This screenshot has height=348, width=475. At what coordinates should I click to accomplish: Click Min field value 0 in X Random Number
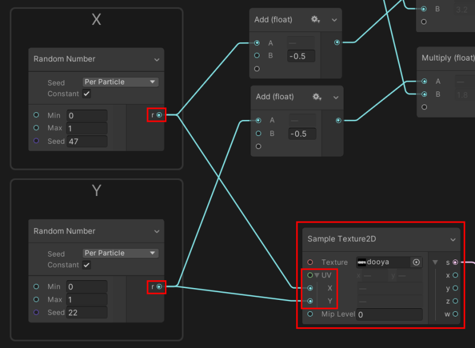tap(87, 115)
